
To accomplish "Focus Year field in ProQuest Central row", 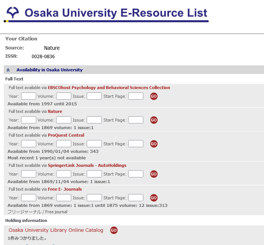I will pyautogui.click(x=28, y=143).
